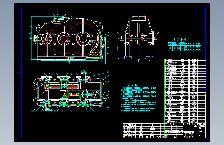Select the gearbox front elevation view
This screenshot has height=145, width=224.
(69, 39)
